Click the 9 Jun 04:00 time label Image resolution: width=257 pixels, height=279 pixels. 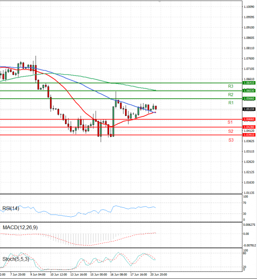click(38, 275)
